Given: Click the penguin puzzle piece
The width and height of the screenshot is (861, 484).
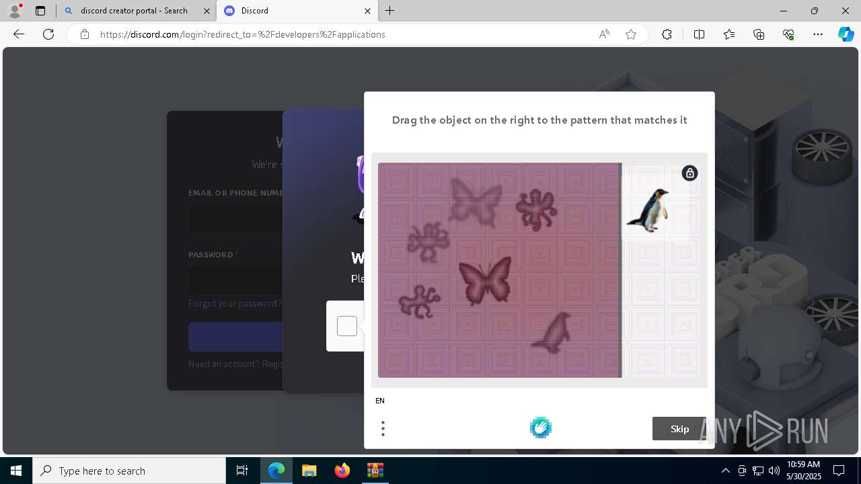Looking at the screenshot, I should pyautogui.click(x=648, y=210).
